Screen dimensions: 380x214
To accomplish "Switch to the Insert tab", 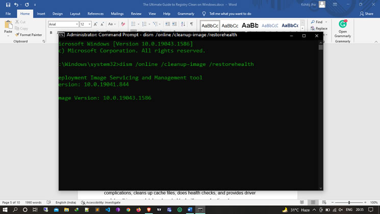I will click(x=41, y=14).
